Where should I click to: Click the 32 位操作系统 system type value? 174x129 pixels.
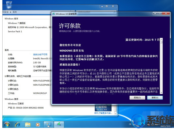pyautogui.click(x=40, y=66)
